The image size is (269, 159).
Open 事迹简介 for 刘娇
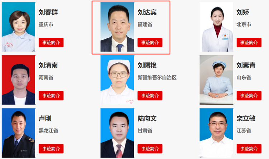tap(249, 42)
